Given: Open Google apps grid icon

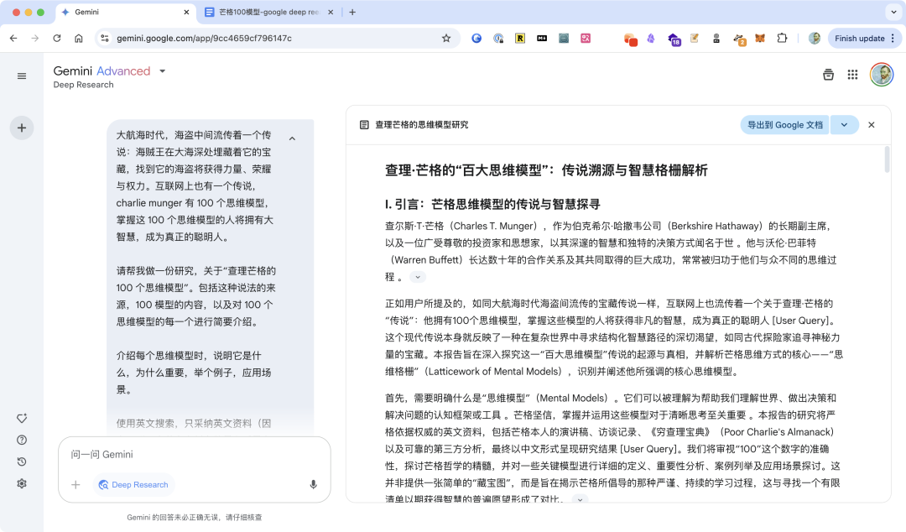Looking at the screenshot, I should (x=852, y=75).
